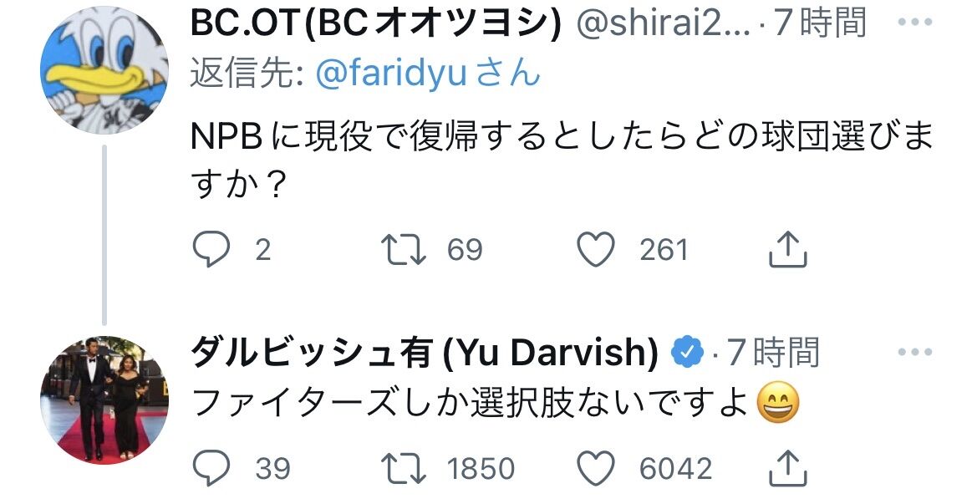
Task: Open BC.OT(BCオオツヨシ) profile name
Action: pyautogui.click(x=376, y=23)
